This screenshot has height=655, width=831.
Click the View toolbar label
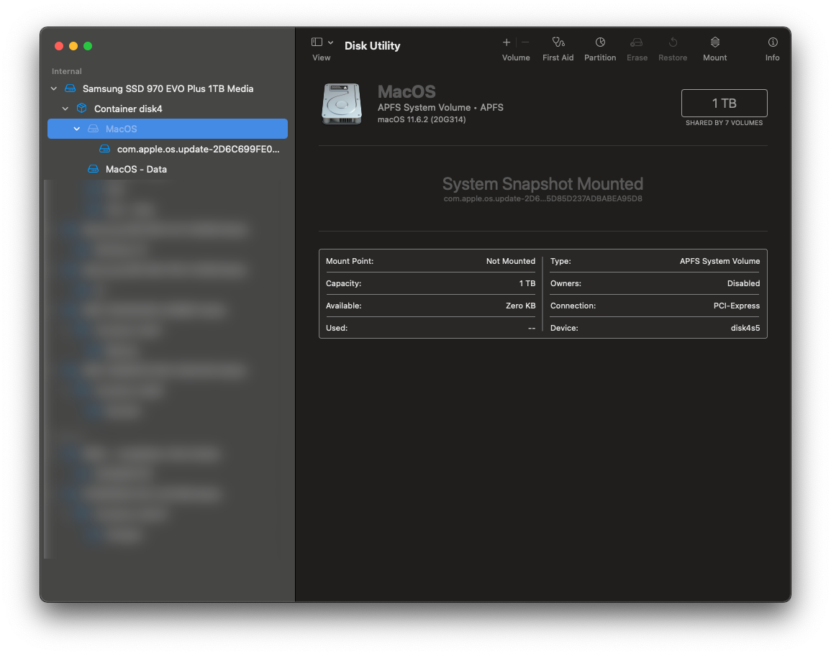[x=321, y=58]
